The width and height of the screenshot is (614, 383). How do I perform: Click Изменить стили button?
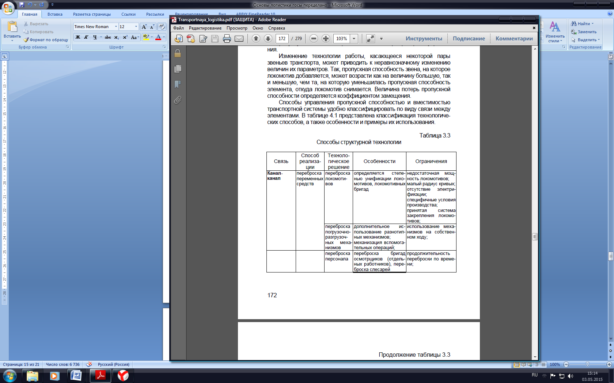click(555, 32)
